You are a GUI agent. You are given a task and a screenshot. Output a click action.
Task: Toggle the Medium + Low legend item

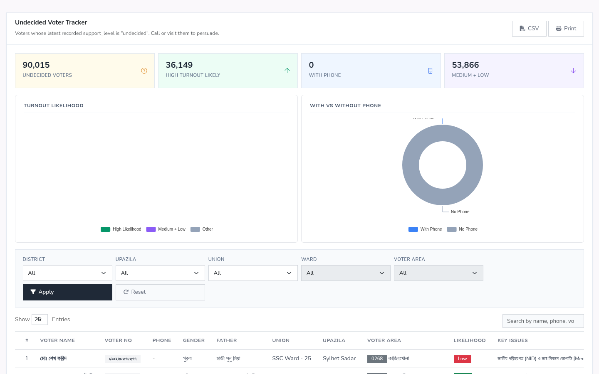click(x=166, y=229)
